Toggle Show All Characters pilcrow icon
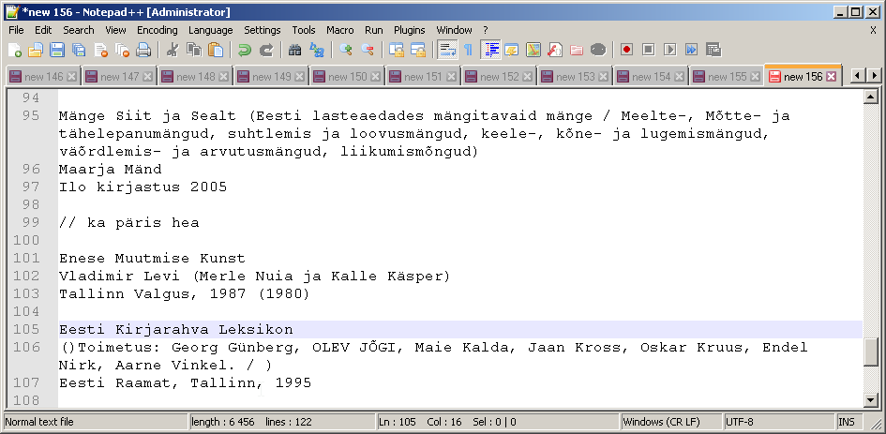Screen dimensions: 886x434 (469, 50)
